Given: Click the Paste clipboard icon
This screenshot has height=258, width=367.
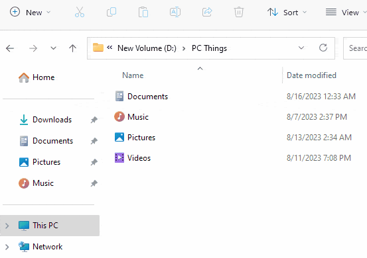Looking at the screenshot, I should 143,12.
